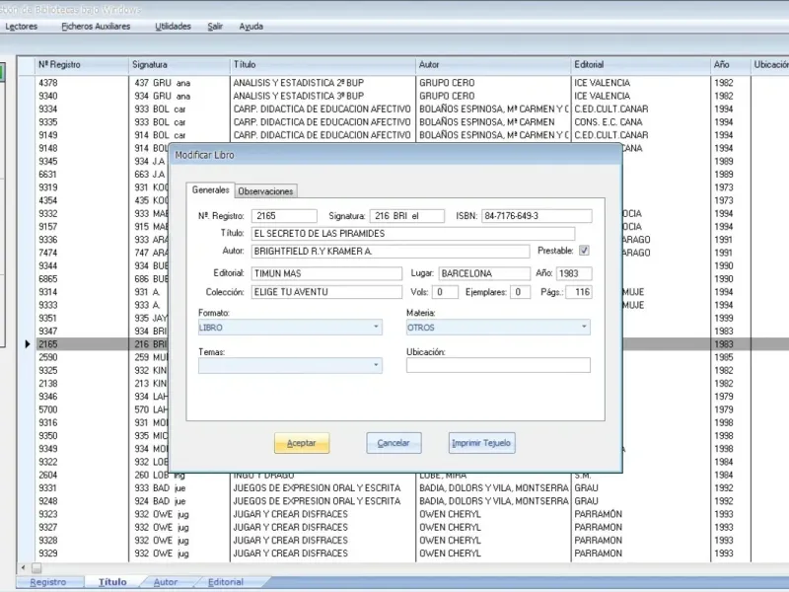Open the Ficheros Auxiliares menu
Image resolution: width=789 pixels, height=592 pixels.
(96, 27)
